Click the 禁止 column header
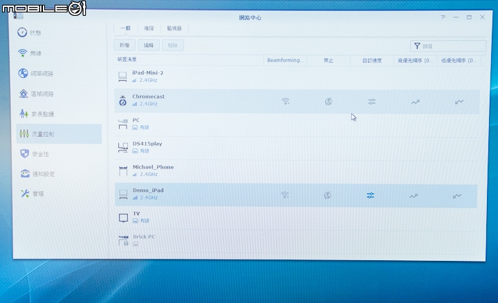This screenshot has height=303, width=498. coord(329,60)
